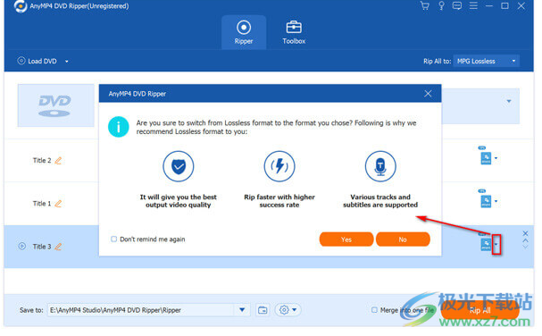Expand the Save to path dropdown

242,310
